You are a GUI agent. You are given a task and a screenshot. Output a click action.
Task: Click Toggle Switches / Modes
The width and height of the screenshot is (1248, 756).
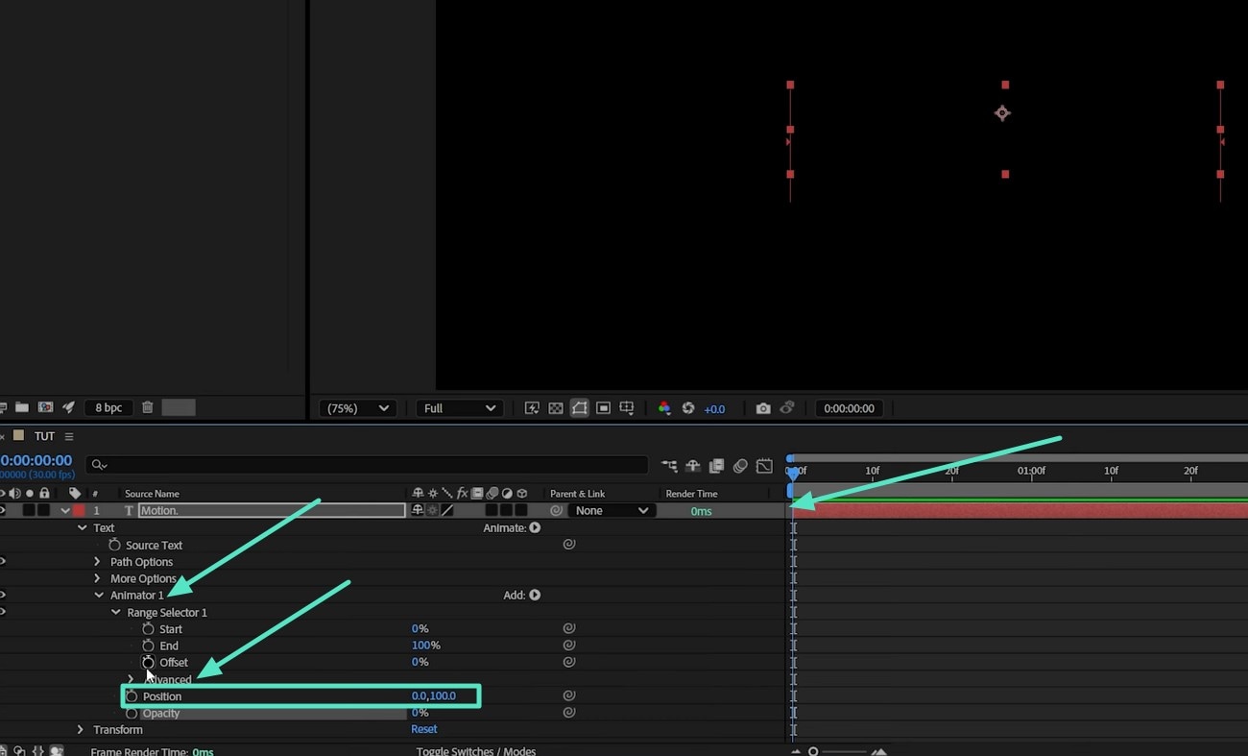tap(476, 751)
